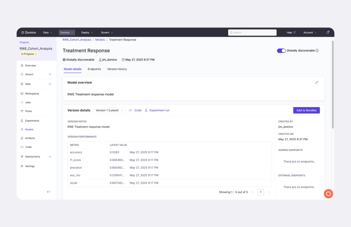The height and width of the screenshot is (227, 351).
Task: Click the 0.5383 accuracy value
Action: pos(114,152)
